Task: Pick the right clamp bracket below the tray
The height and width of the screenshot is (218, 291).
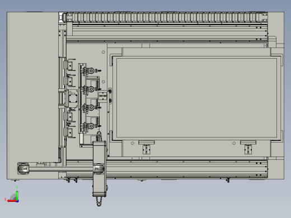Action: click(x=248, y=147)
